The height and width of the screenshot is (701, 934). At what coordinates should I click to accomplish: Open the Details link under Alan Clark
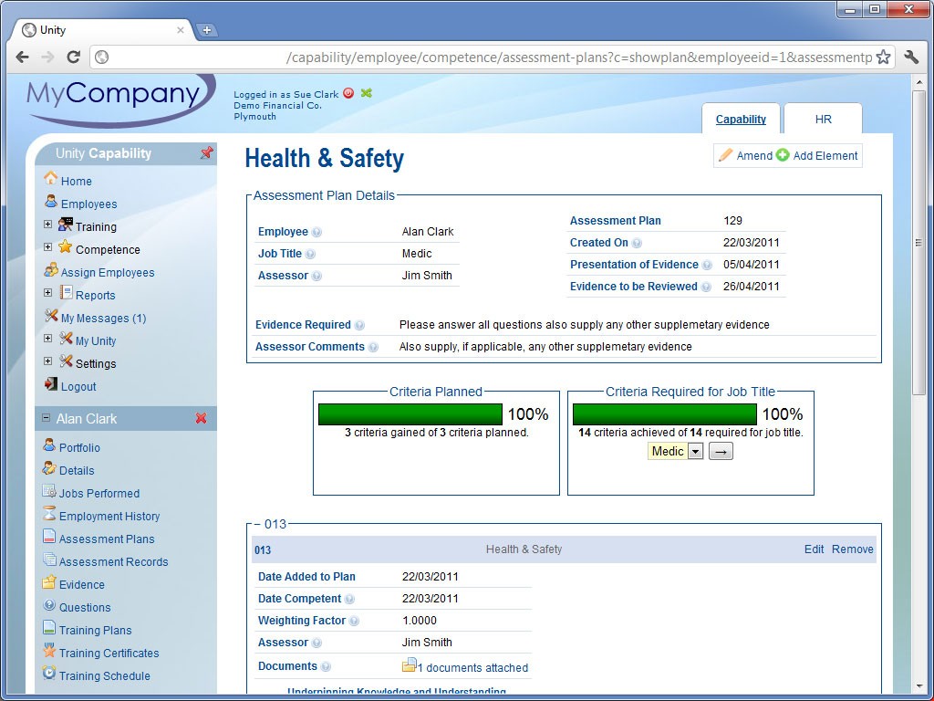point(77,470)
